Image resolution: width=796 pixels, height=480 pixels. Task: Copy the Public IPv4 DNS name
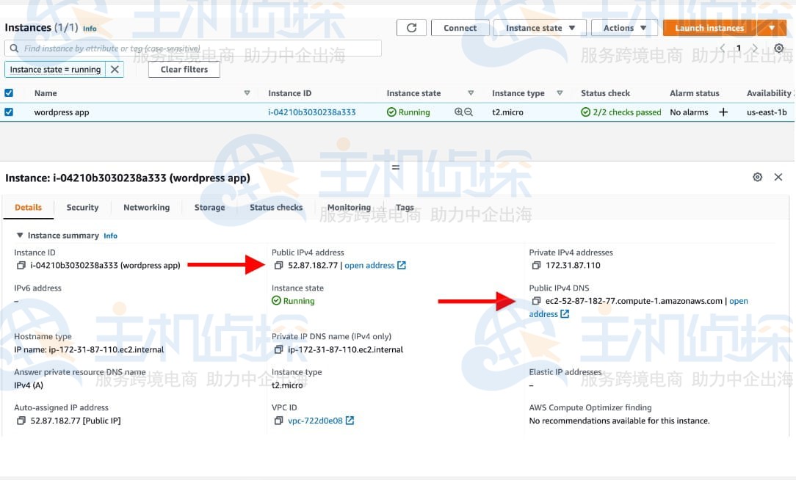click(x=535, y=300)
